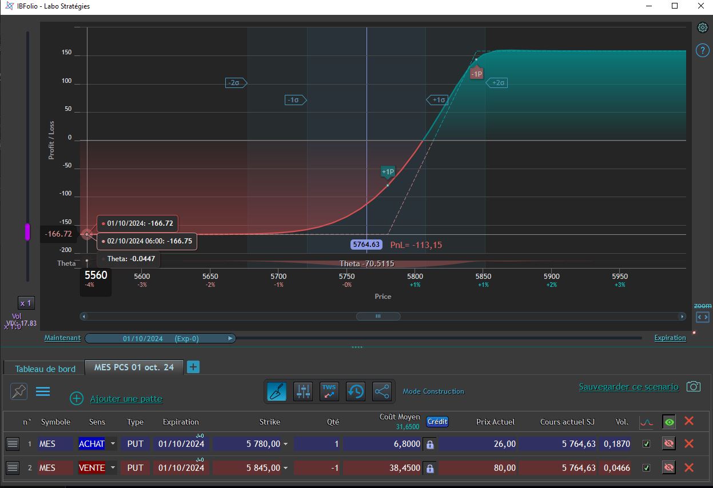The width and height of the screenshot is (713, 488).
Task: Uncheck the curve checkbox for leg 2
Action: click(x=647, y=468)
